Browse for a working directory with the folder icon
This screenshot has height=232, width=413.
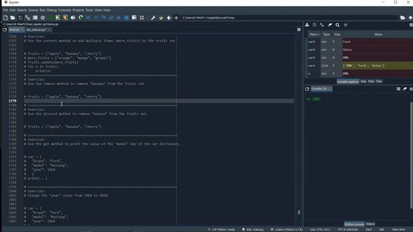coord(403,17)
